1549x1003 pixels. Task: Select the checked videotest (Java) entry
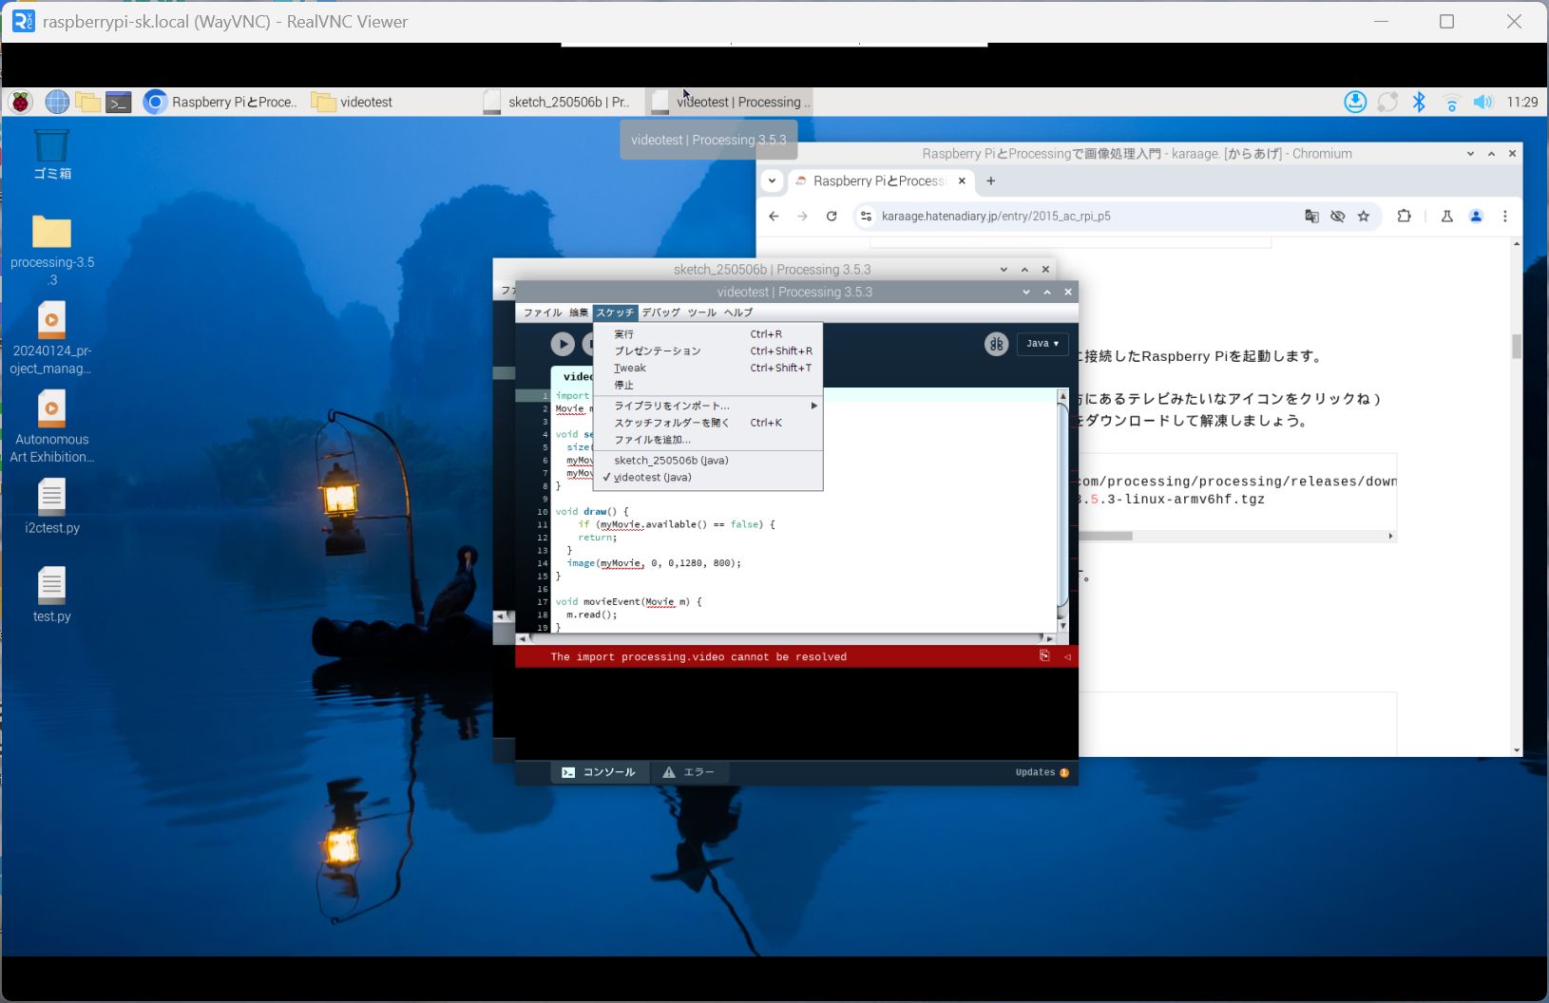click(652, 478)
